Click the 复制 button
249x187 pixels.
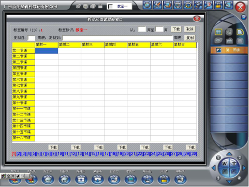[x=190, y=38]
